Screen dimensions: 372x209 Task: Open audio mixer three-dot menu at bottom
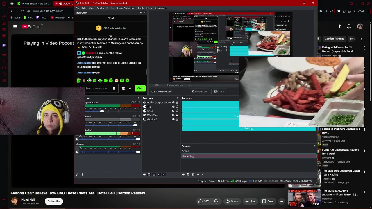point(82,174)
